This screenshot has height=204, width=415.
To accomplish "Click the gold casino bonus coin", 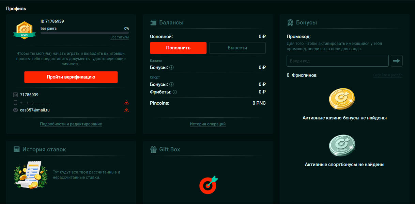I will 342,99.
